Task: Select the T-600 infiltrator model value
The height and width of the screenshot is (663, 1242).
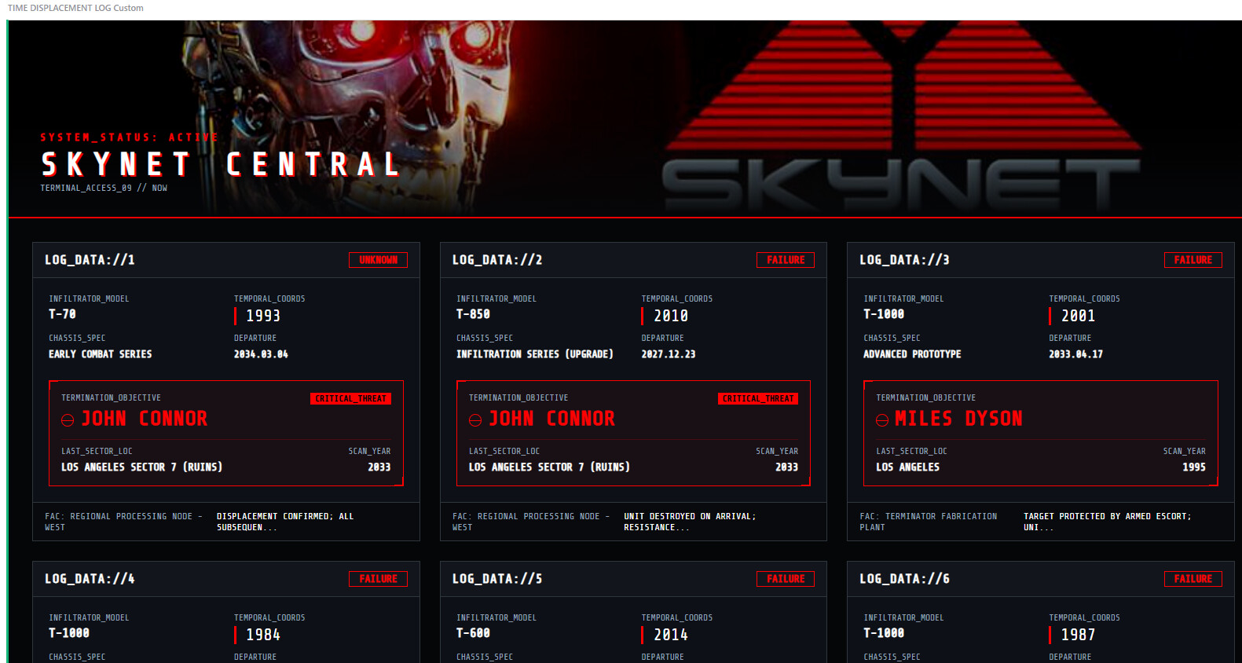Action: click(473, 633)
